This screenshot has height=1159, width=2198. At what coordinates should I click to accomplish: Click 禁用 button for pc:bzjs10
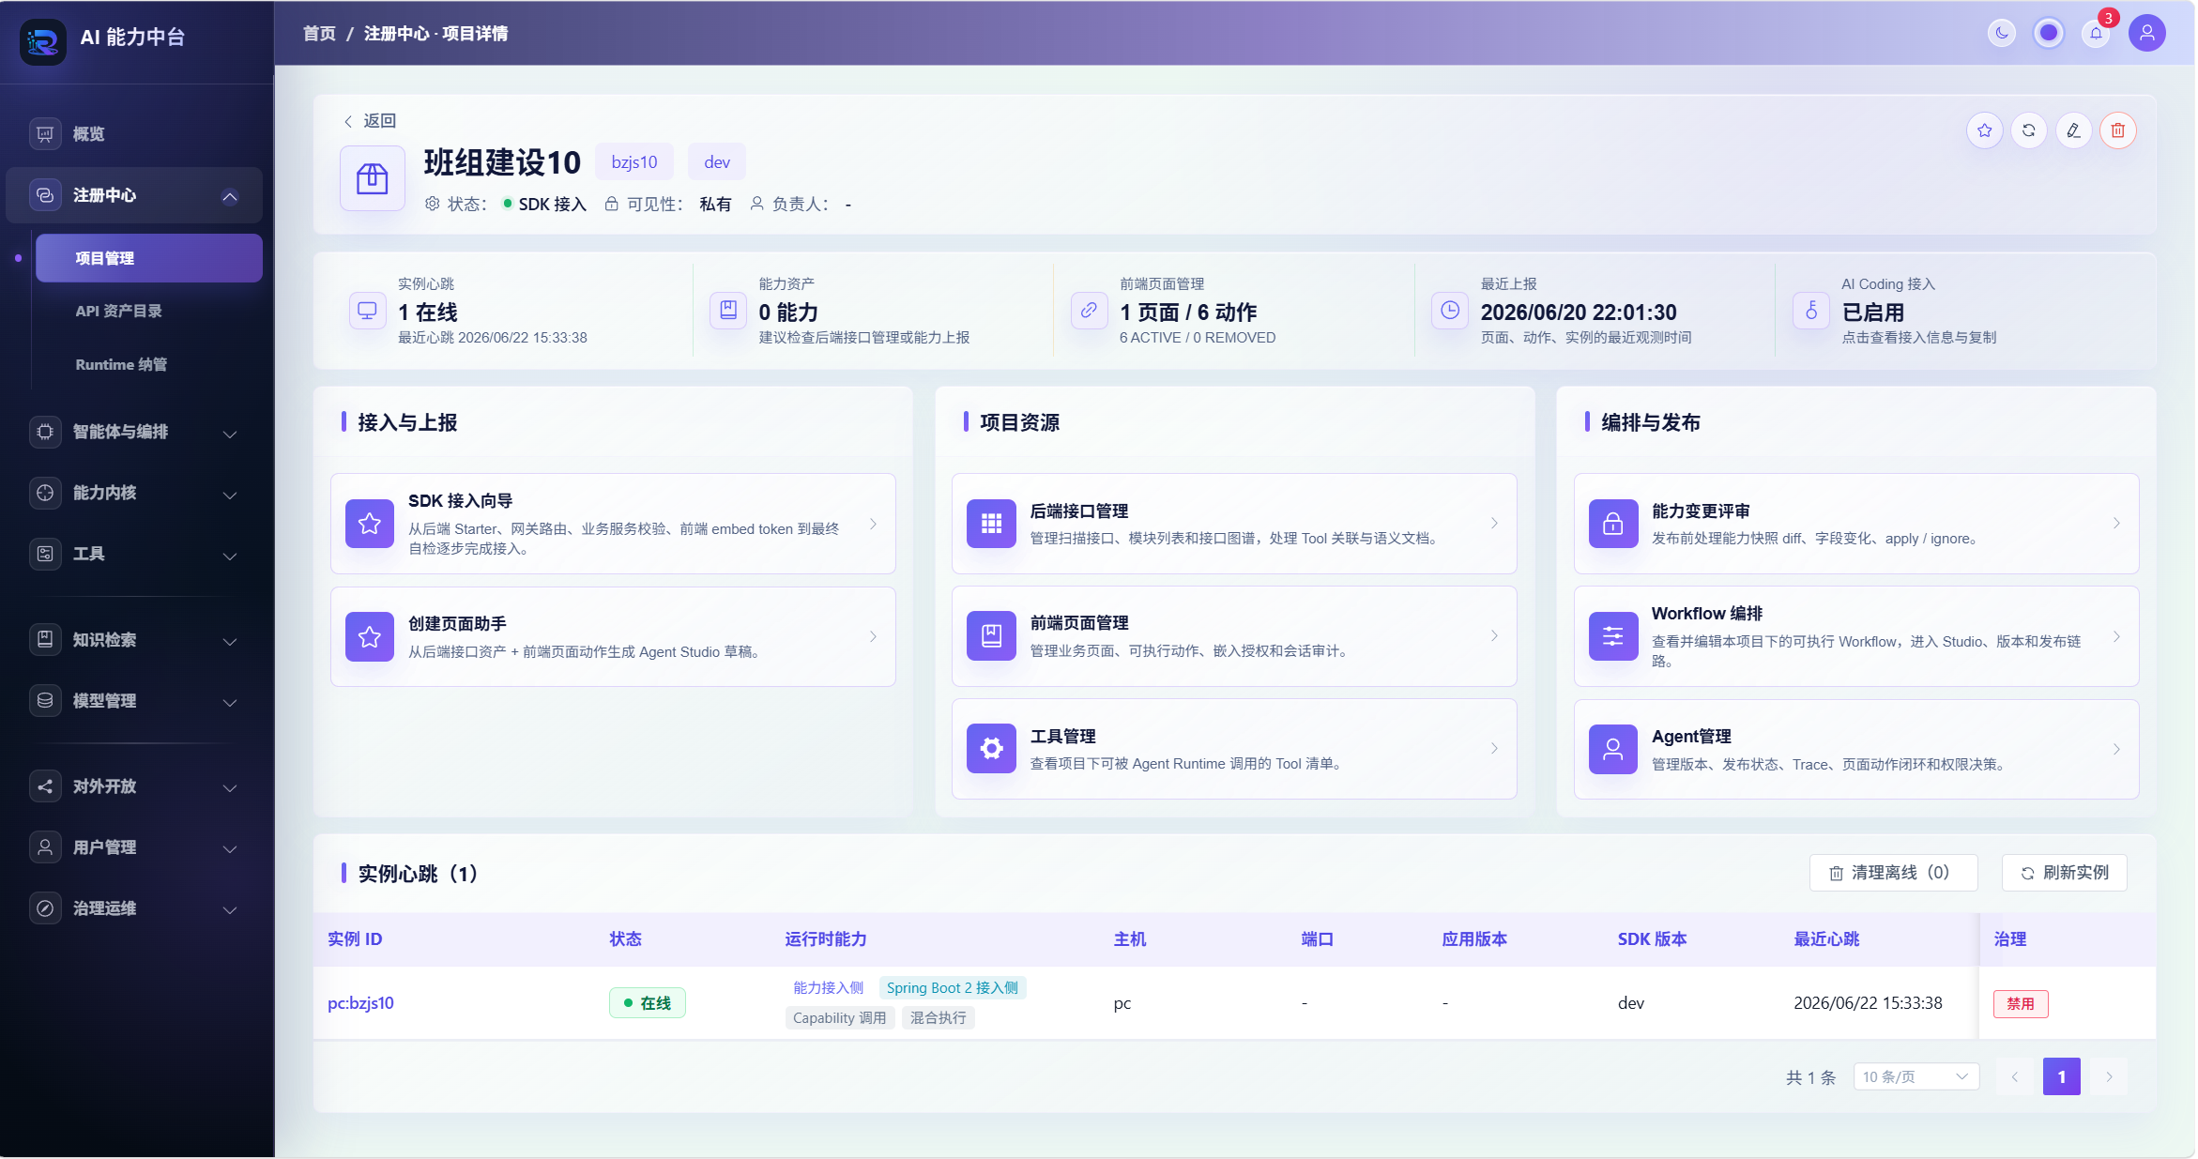coord(2021,1004)
